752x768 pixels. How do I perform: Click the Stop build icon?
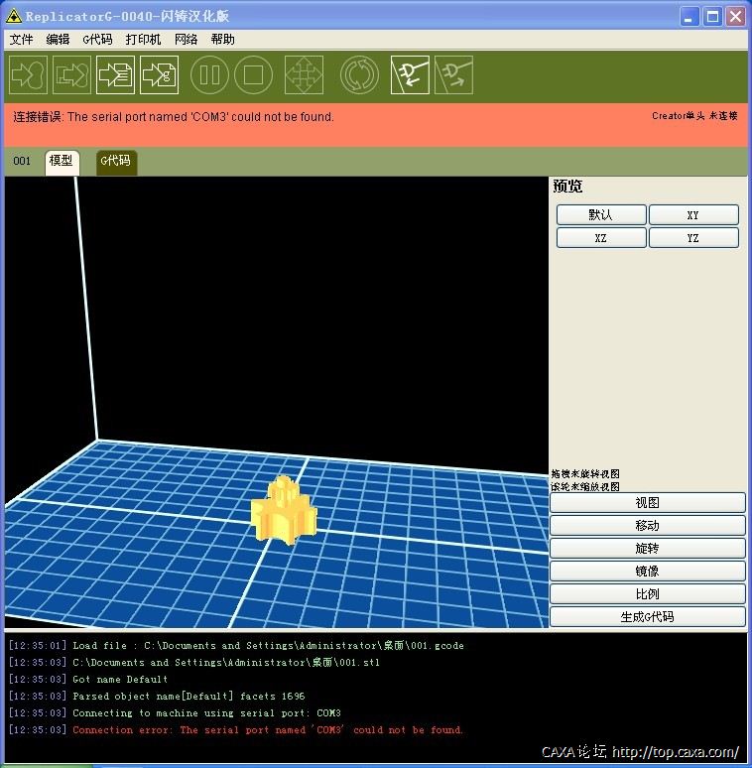254,75
